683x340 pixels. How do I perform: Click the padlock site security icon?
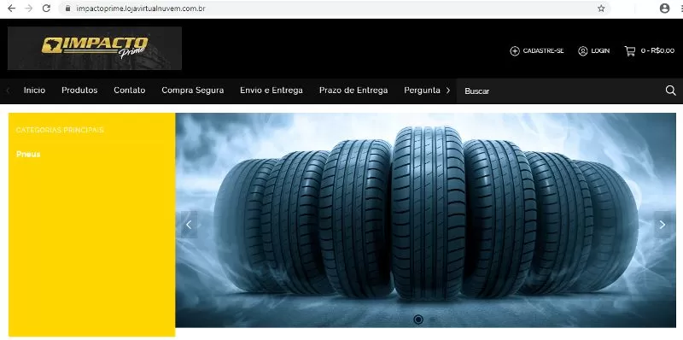coord(67,9)
